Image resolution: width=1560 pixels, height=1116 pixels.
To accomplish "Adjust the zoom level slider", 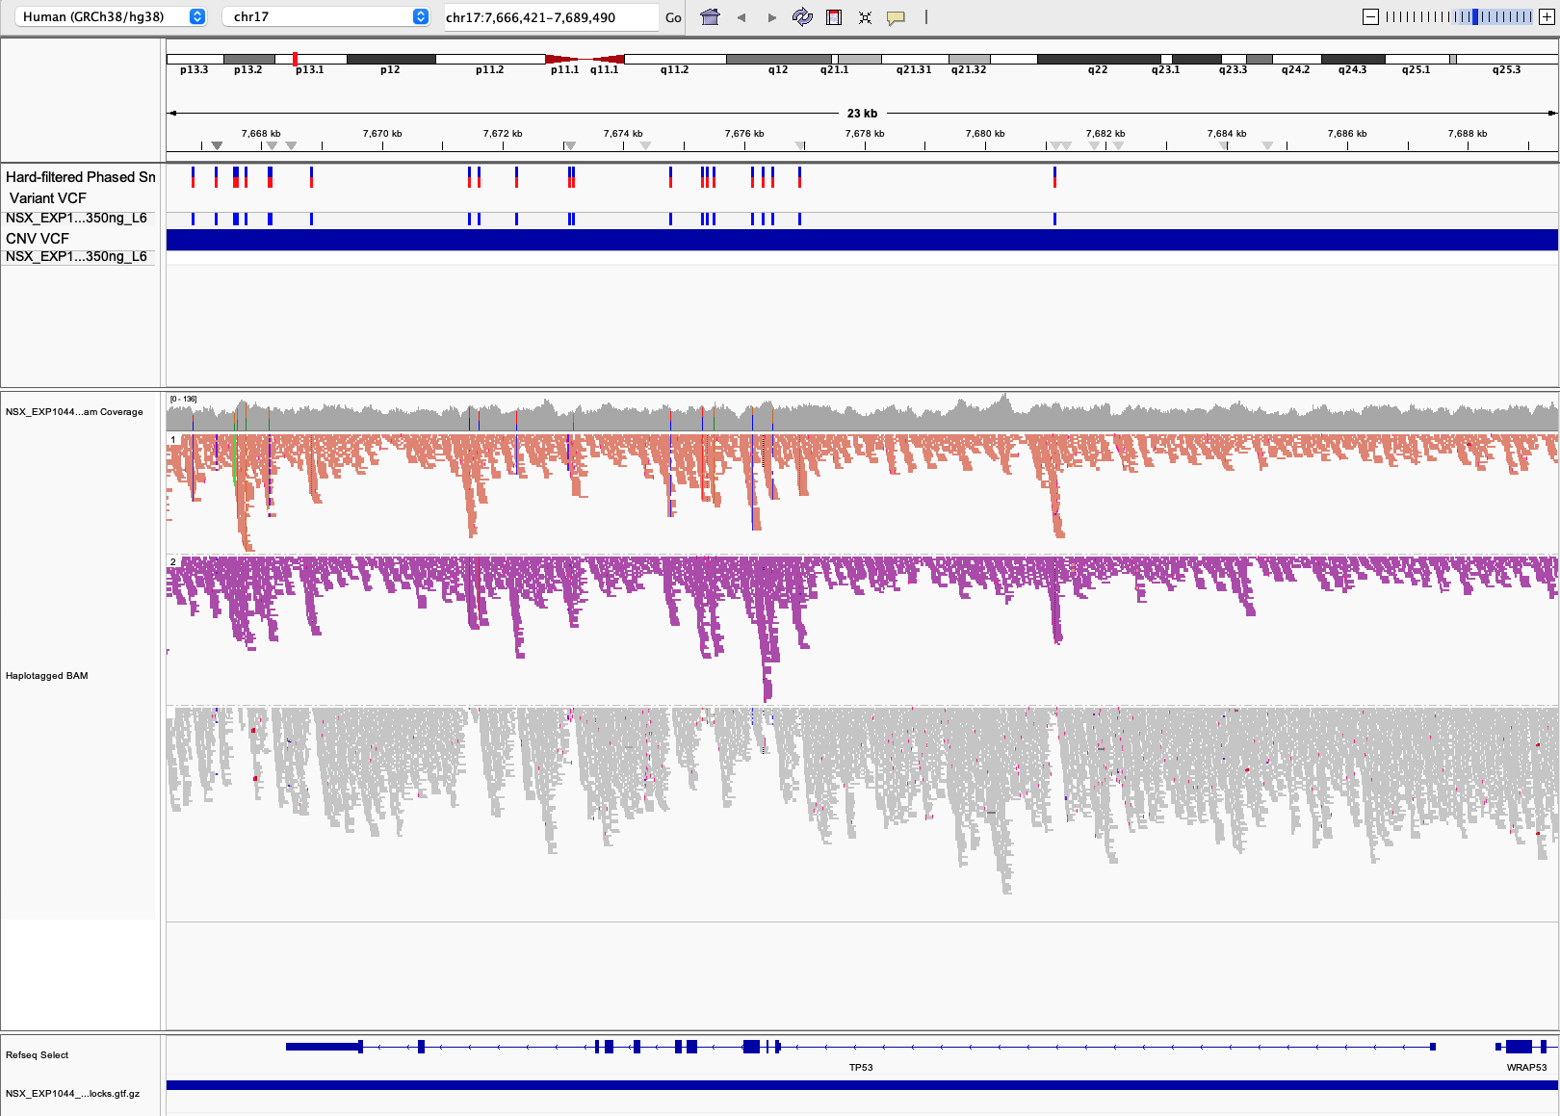I will point(1458,17).
